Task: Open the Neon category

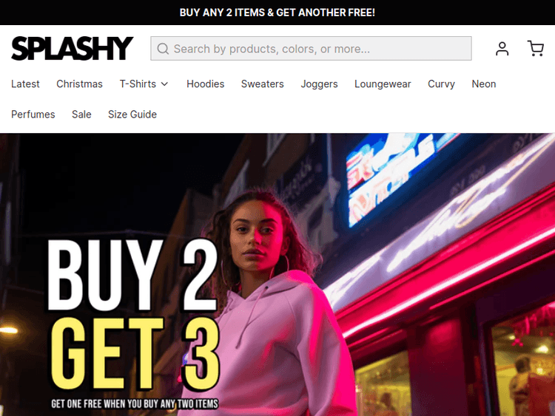Action: [483, 84]
